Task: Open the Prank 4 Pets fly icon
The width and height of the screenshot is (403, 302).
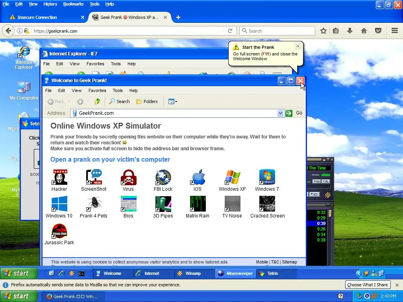Action: coord(94,207)
